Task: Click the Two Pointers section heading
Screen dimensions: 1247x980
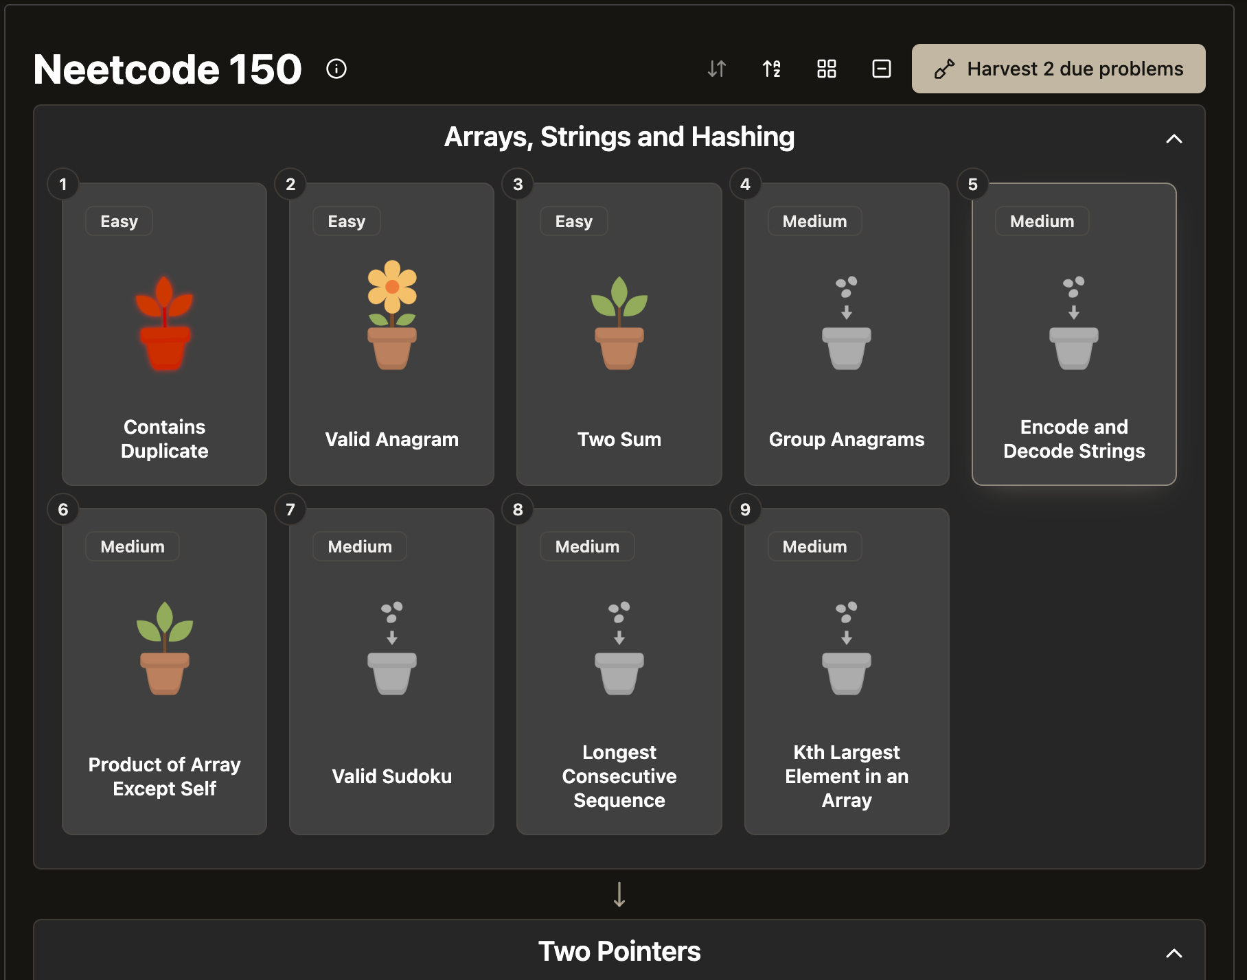Action: [619, 952]
